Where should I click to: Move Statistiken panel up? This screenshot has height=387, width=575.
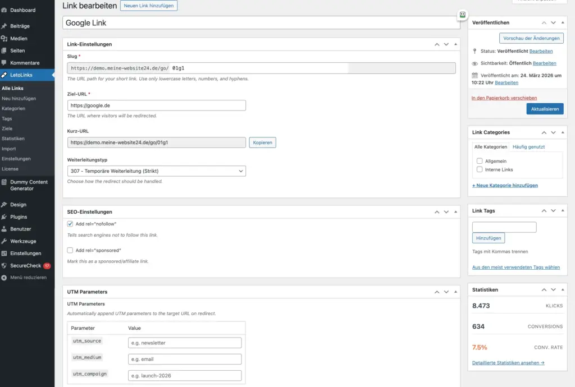point(544,289)
